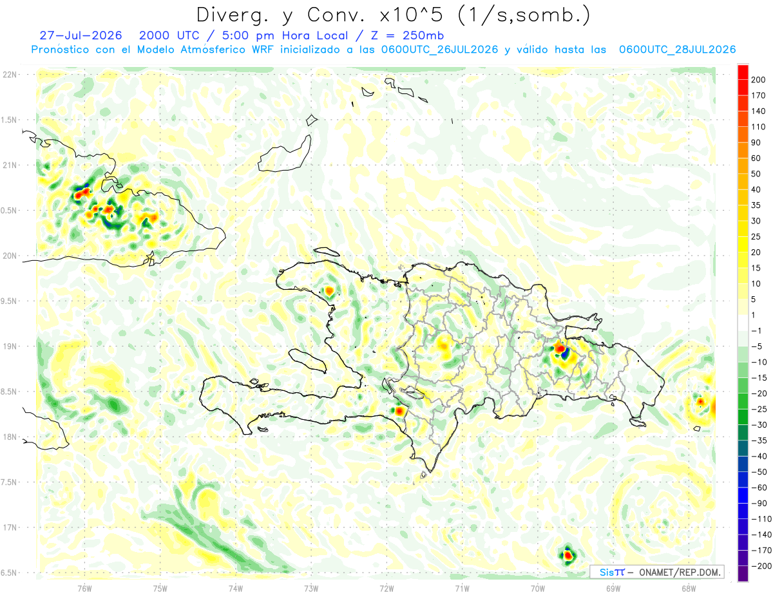Click the colorbar value '-60'
Image resolution: width=773 pixels, height=597 pixels.
click(758, 488)
